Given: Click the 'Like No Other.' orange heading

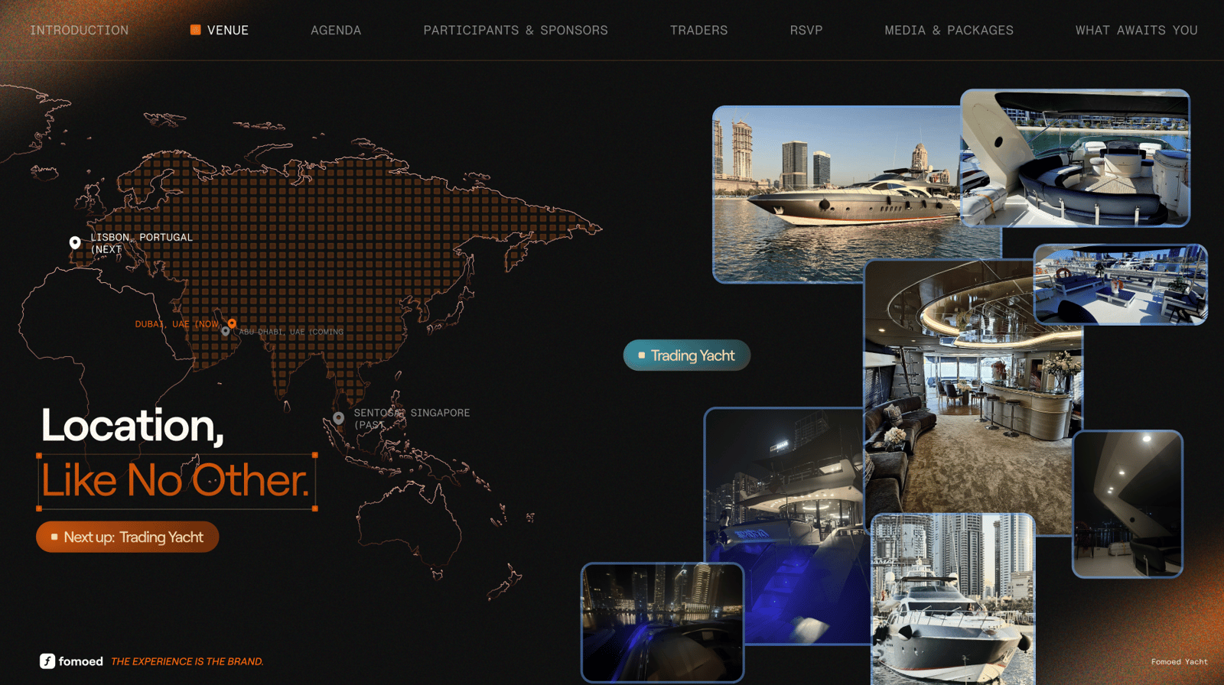Looking at the screenshot, I should 176,481.
